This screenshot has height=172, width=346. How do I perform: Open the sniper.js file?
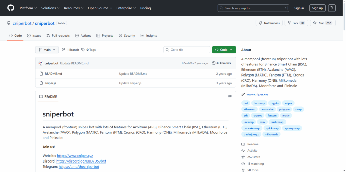(x=51, y=83)
